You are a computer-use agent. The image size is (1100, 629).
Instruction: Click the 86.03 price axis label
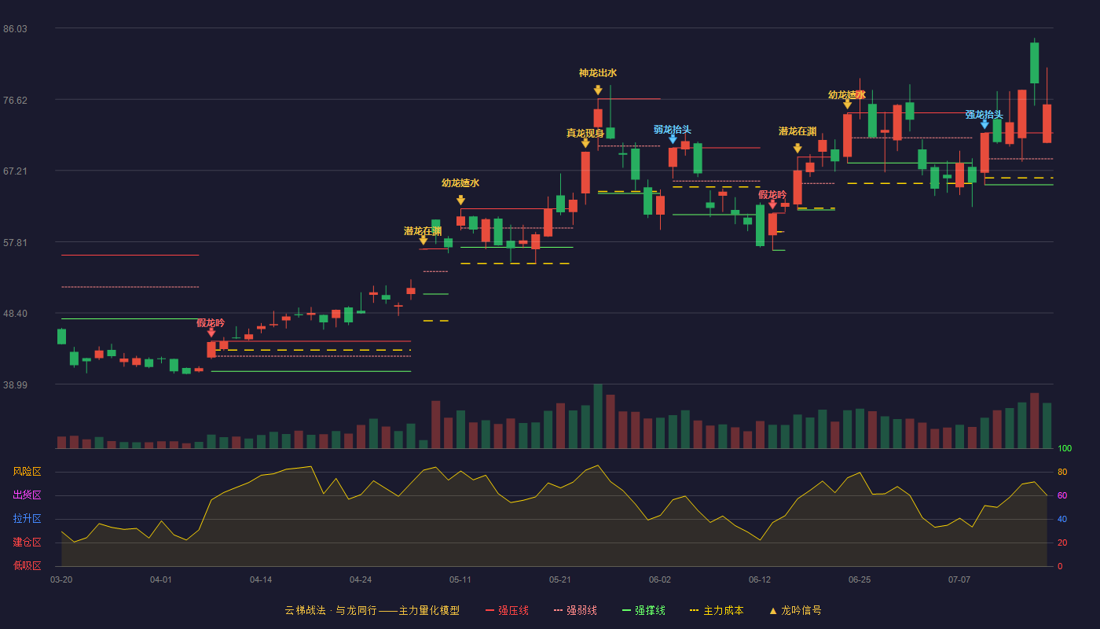point(15,29)
